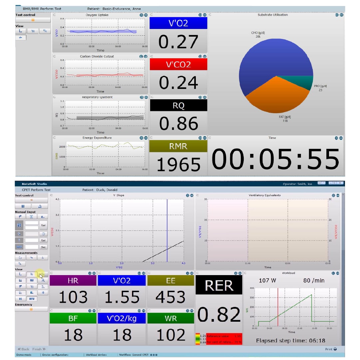Click the VC view button
Screen dimensions: 360x360
coord(20,299)
